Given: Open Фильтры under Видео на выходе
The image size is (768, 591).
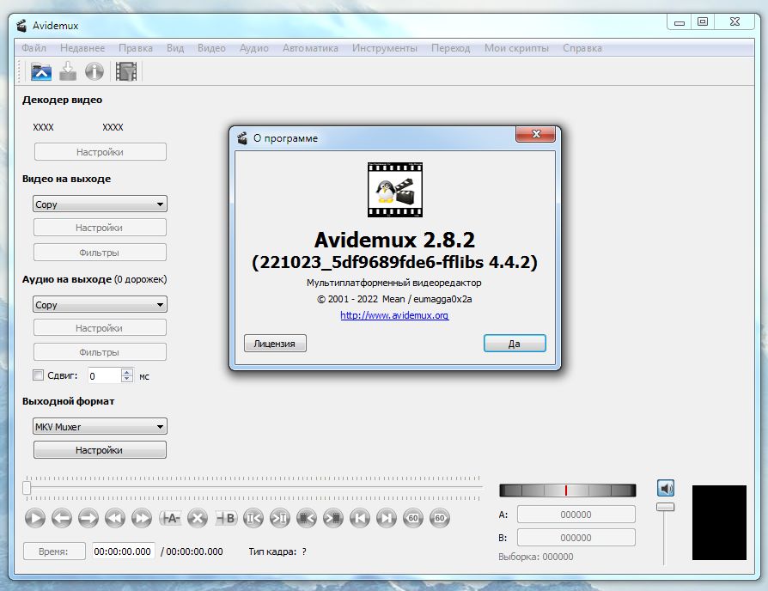Looking at the screenshot, I should [100, 253].
